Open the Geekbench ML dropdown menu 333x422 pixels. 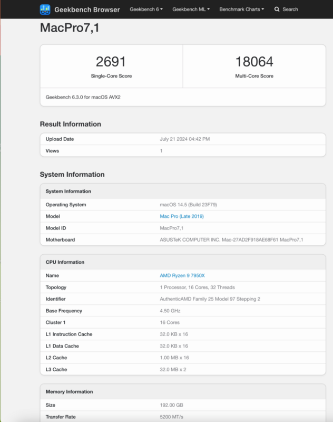pyautogui.click(x=191, y=9)
